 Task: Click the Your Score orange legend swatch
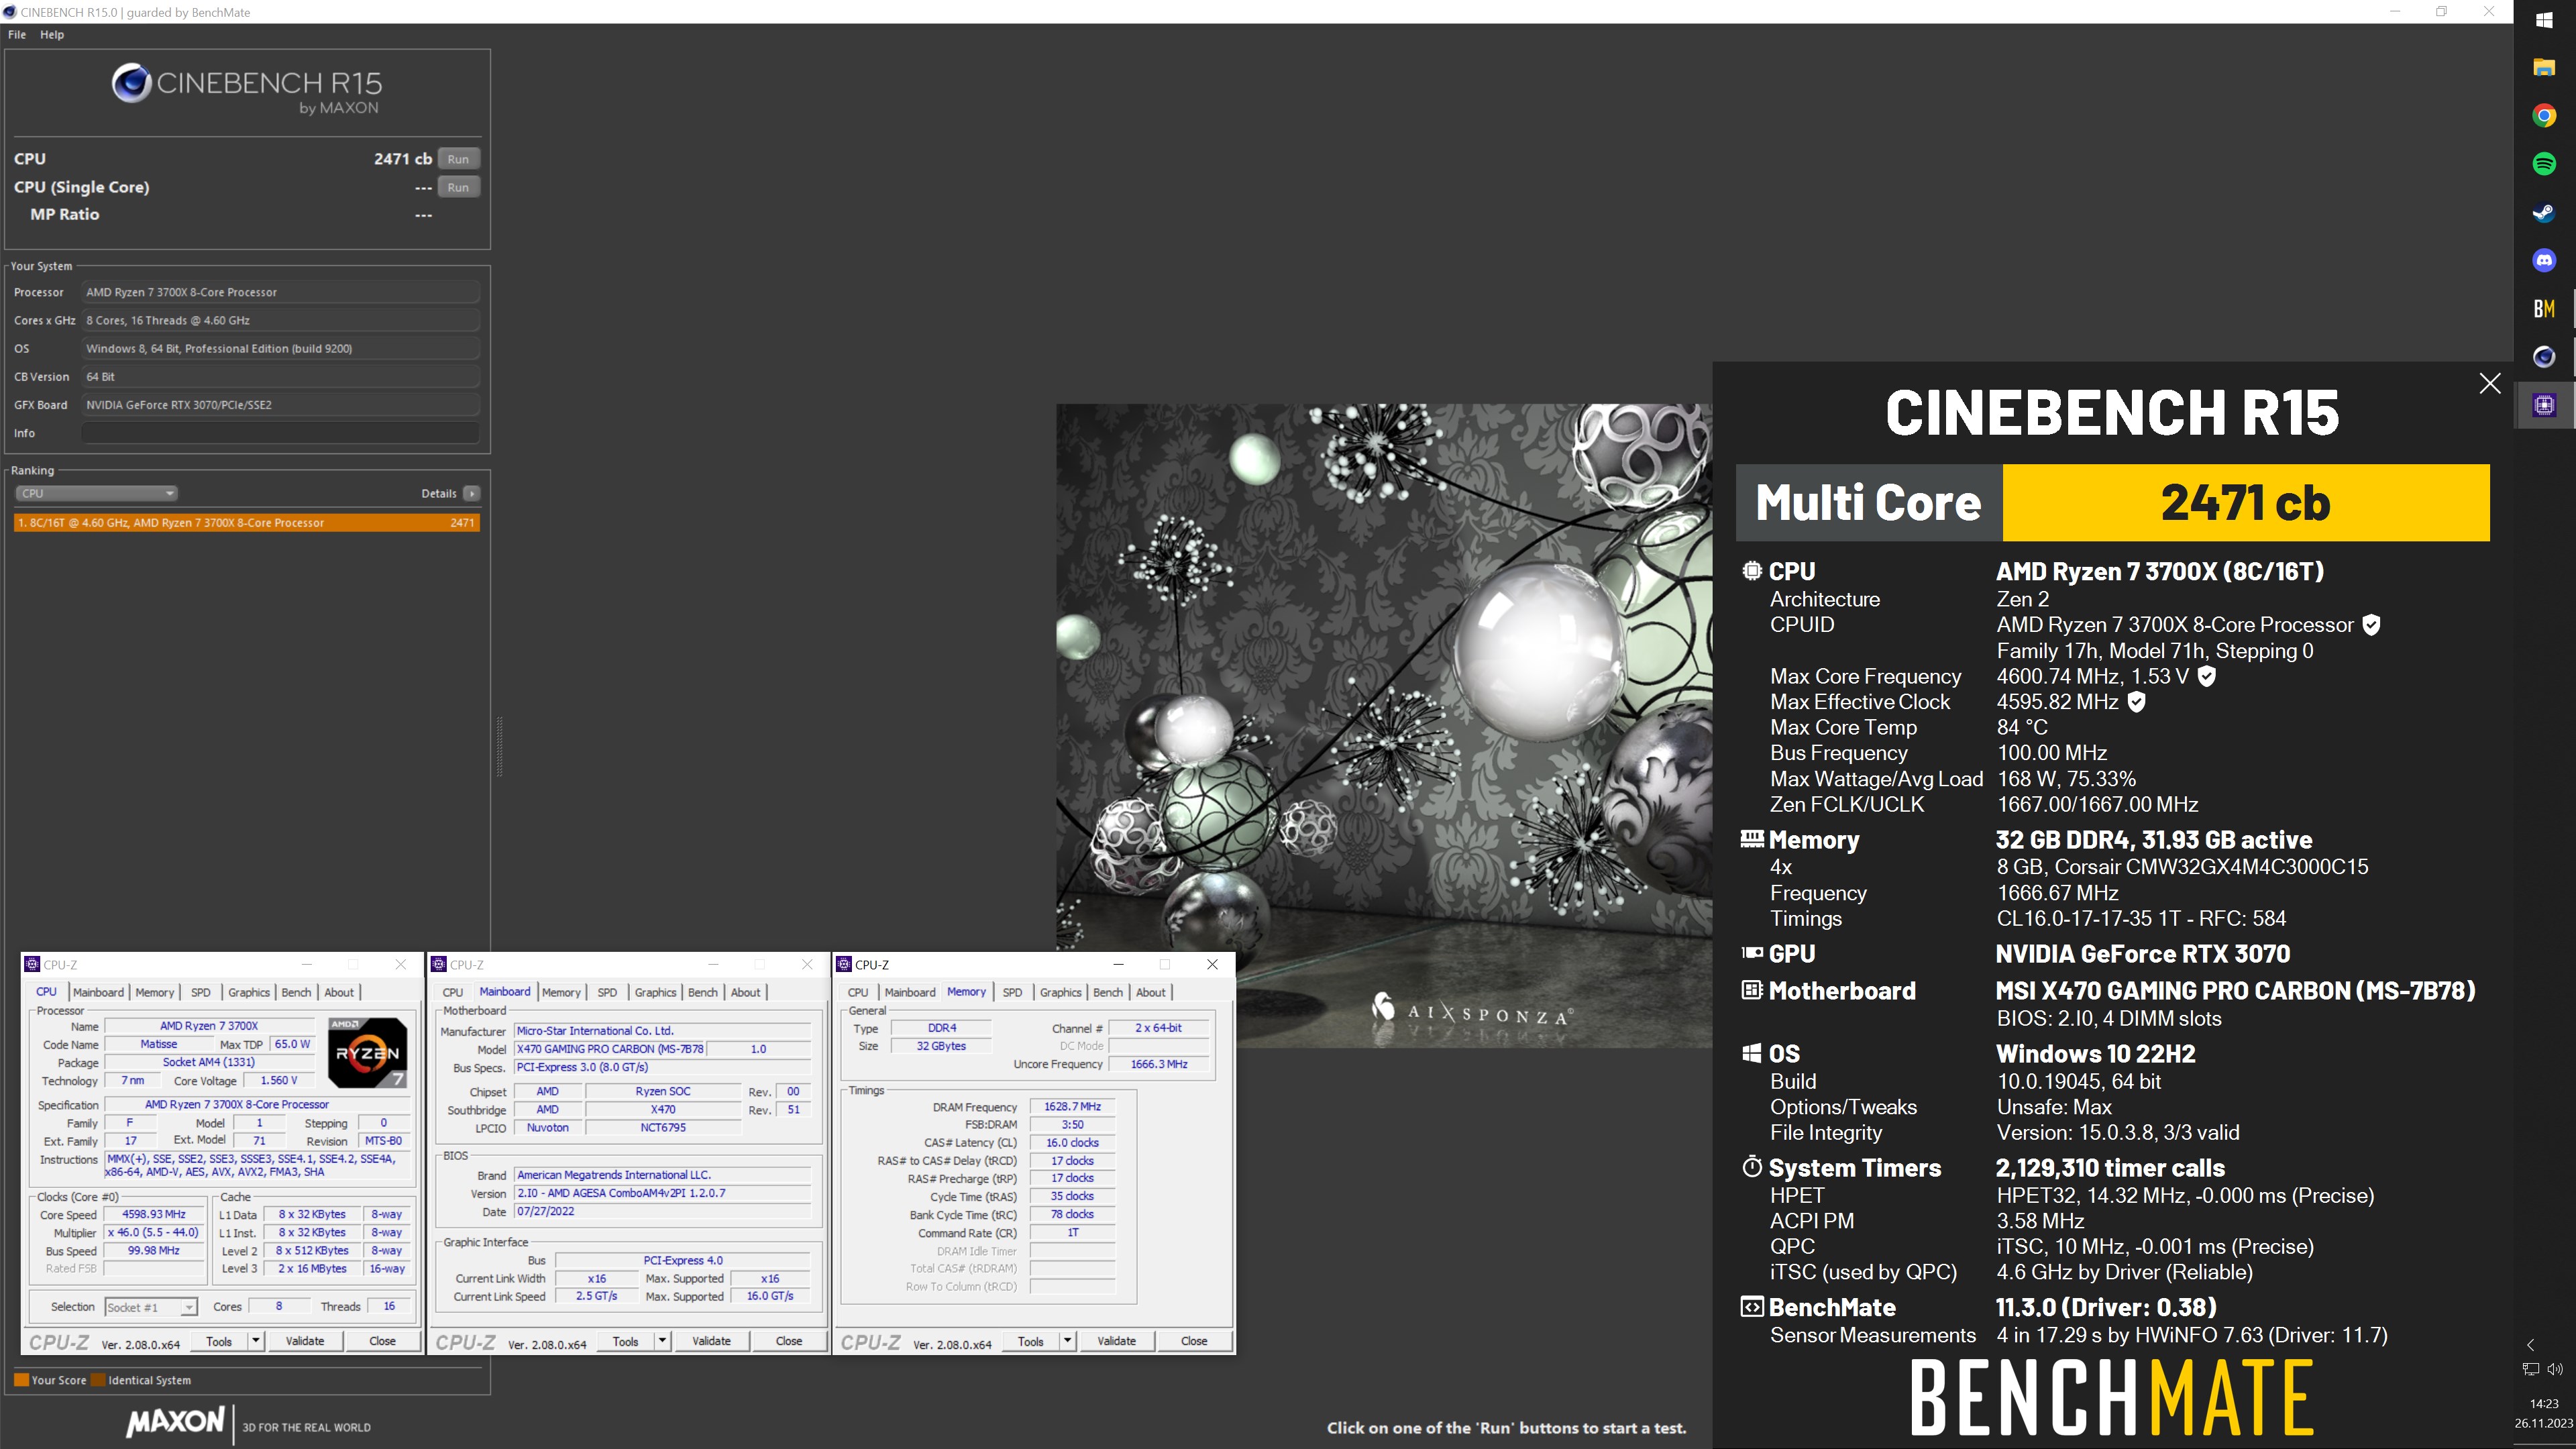(x=21, y=1380)
